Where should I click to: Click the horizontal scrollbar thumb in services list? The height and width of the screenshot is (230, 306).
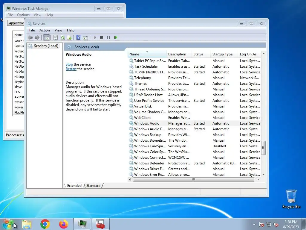tap(194, 179)
